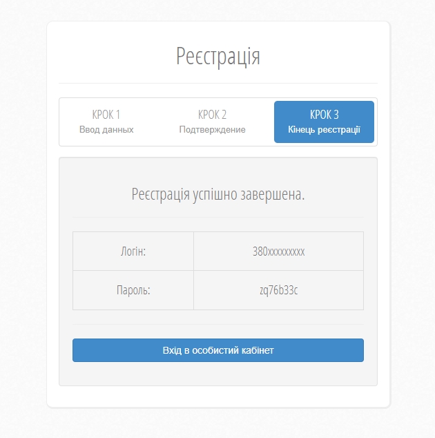The width and height of the screenshot is (435, 438).
Task: Click the КРОК 2 heading text
Action: 212,115
